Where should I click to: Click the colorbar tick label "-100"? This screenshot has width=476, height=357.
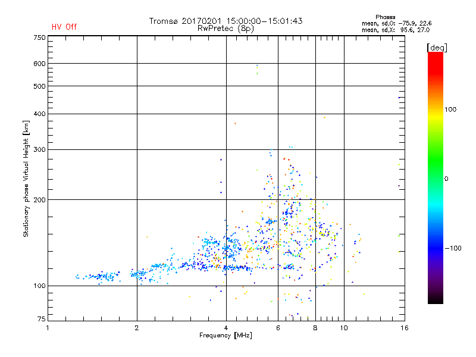pos(453,248)
